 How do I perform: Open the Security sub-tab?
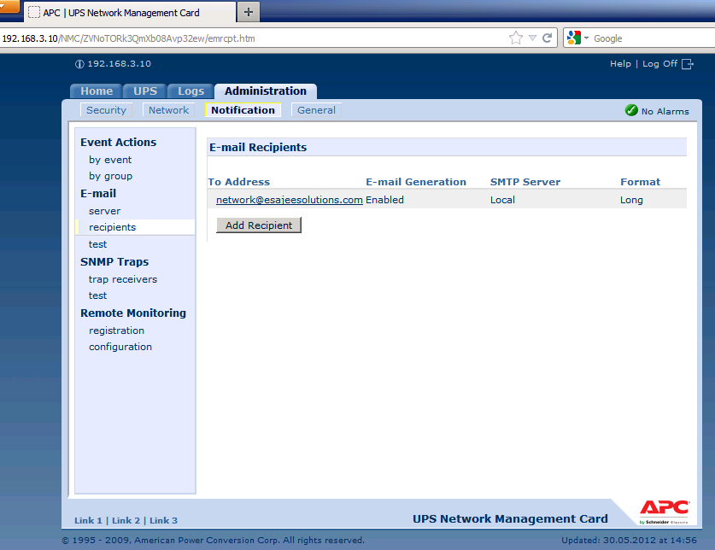pyautogui.click(x=106, y=110)
